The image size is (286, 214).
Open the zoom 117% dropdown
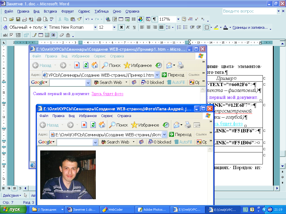(x=178, y=19)
